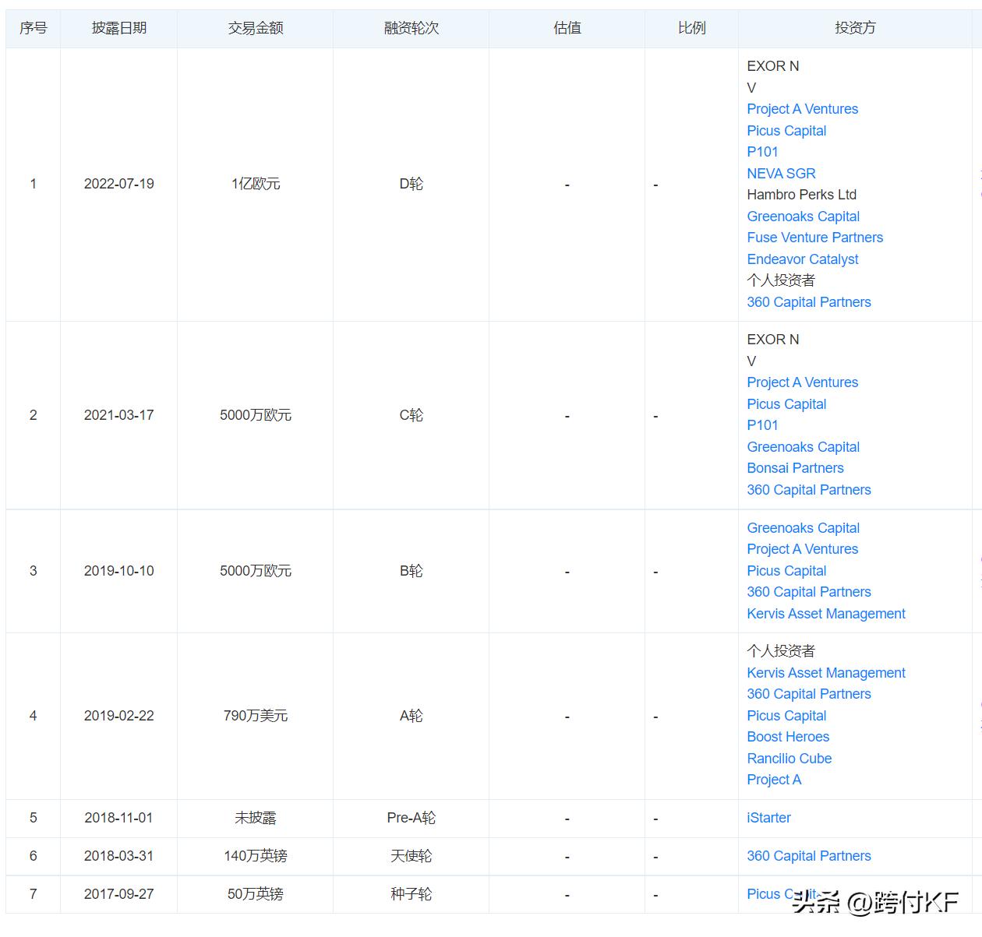Open 360 Capital Partners link in C轮 row

point(808,490)
